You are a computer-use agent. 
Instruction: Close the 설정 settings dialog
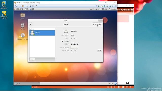(x=102, y=21)
